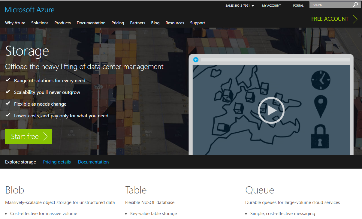Open the Pricing menu

[118, 23]
